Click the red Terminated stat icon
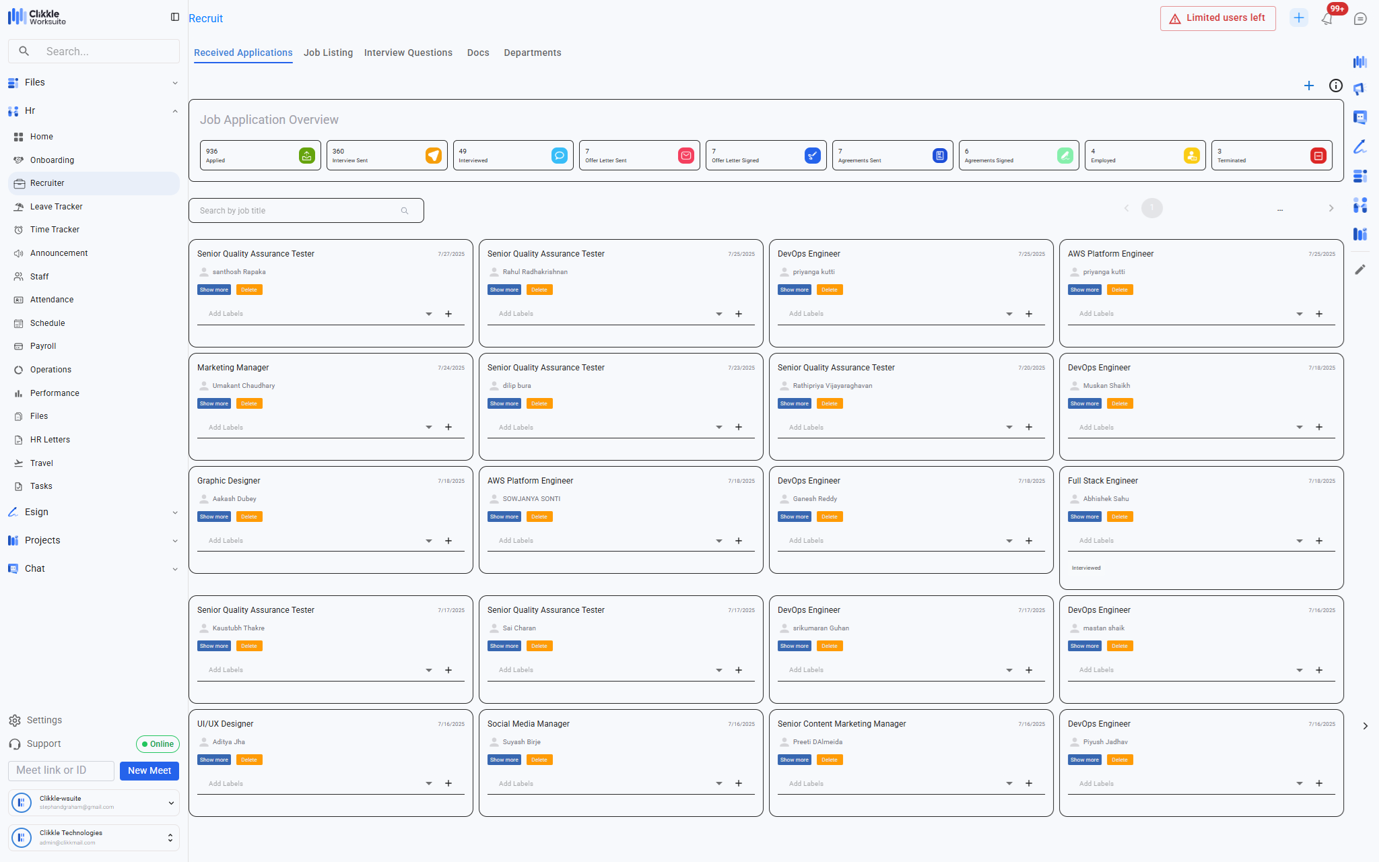 [1318, 156]
